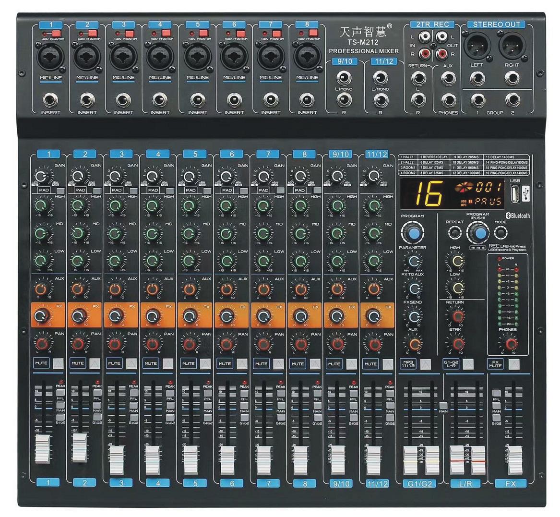The width and height of the screenshot is (560, 517).
Task: Click the channel 3 PAN knob
Action: pos(115,344)
